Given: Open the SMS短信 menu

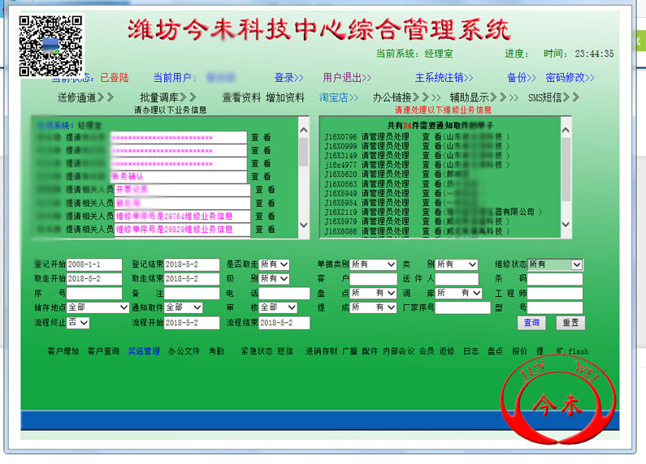Looking at the screenshot, I should point(553,97).
